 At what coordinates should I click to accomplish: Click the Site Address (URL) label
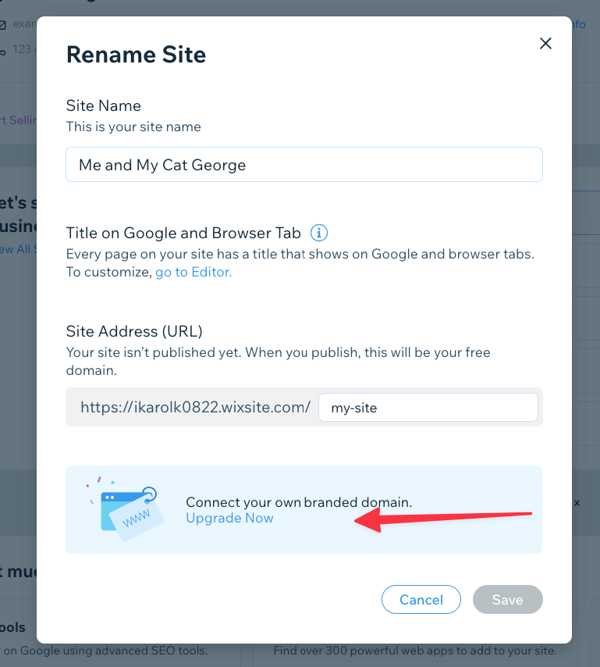click(134, 331)
